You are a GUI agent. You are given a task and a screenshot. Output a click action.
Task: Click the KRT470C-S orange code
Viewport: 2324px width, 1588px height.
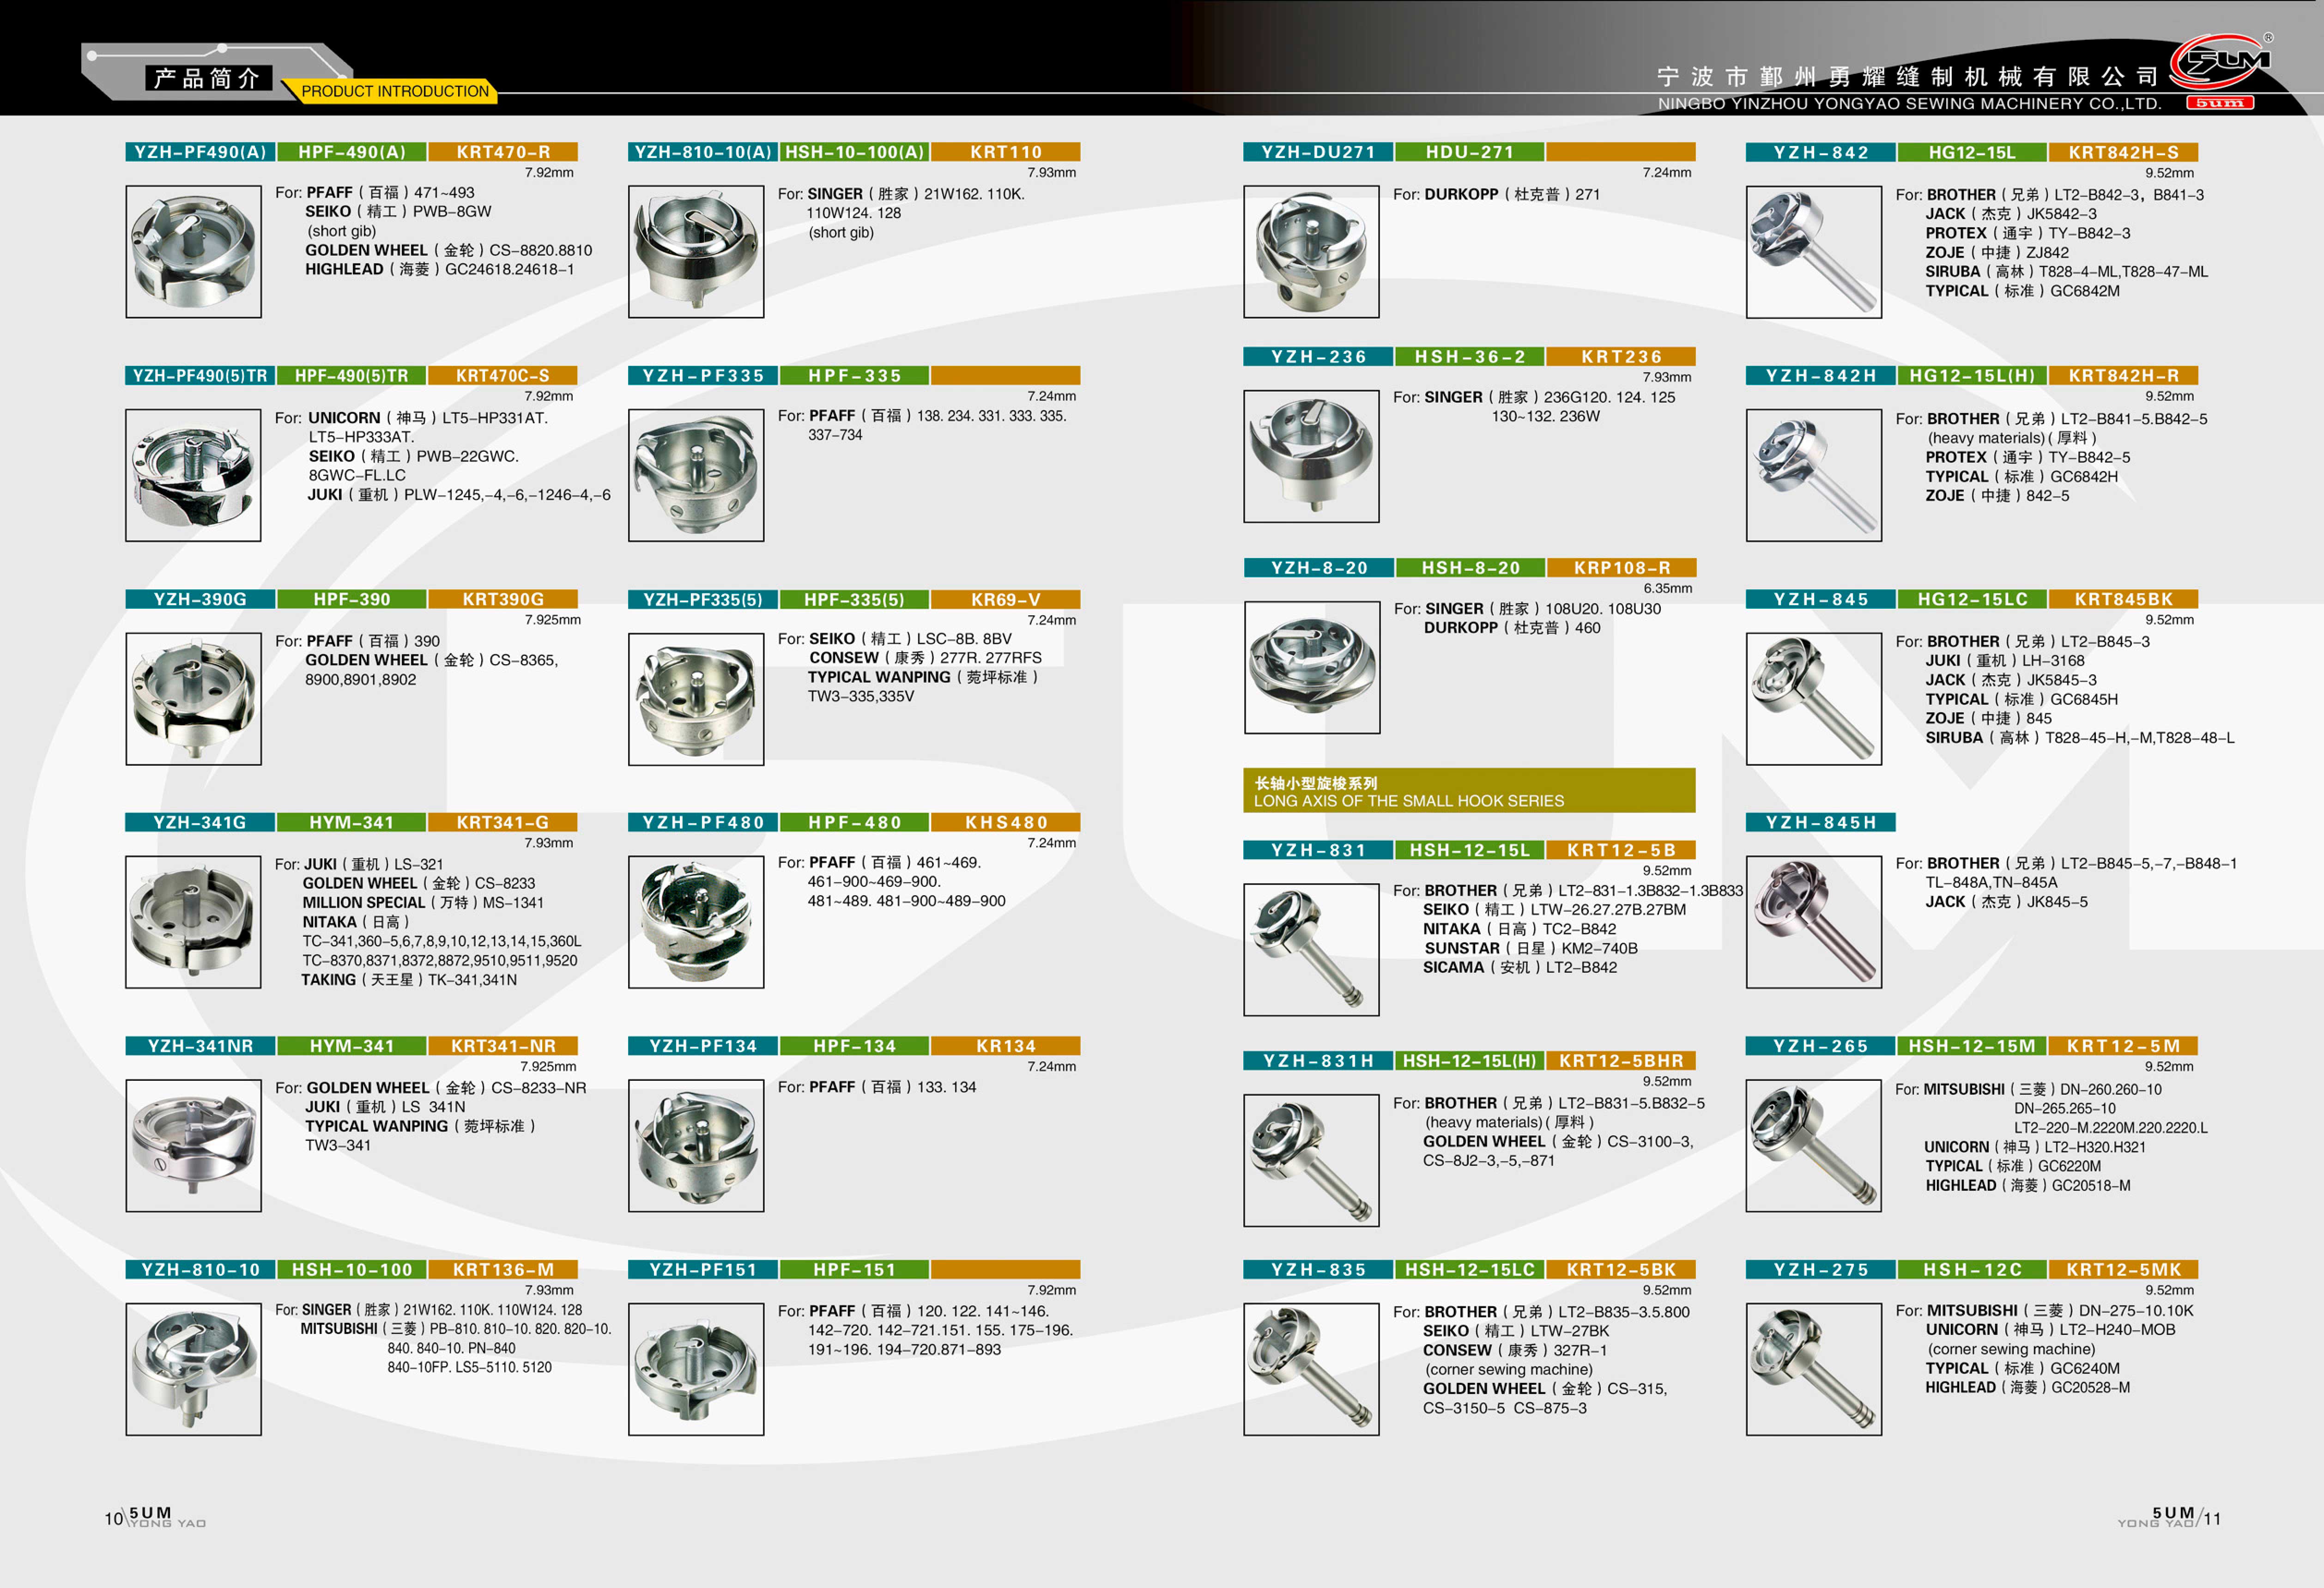[503, 376]
